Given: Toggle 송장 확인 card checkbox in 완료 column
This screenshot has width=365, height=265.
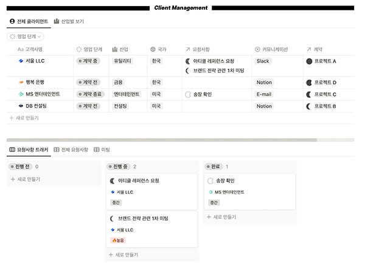Looking at the screenshot, I should [x=210, y=181].
